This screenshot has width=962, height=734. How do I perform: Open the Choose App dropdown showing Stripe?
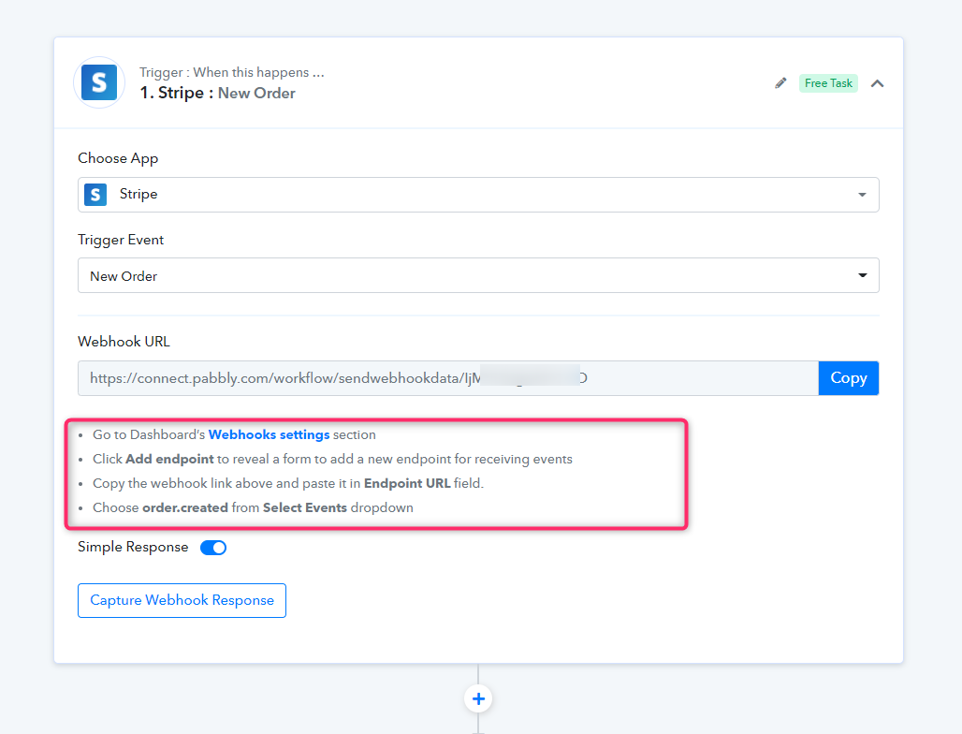click(x=478, y=195)
